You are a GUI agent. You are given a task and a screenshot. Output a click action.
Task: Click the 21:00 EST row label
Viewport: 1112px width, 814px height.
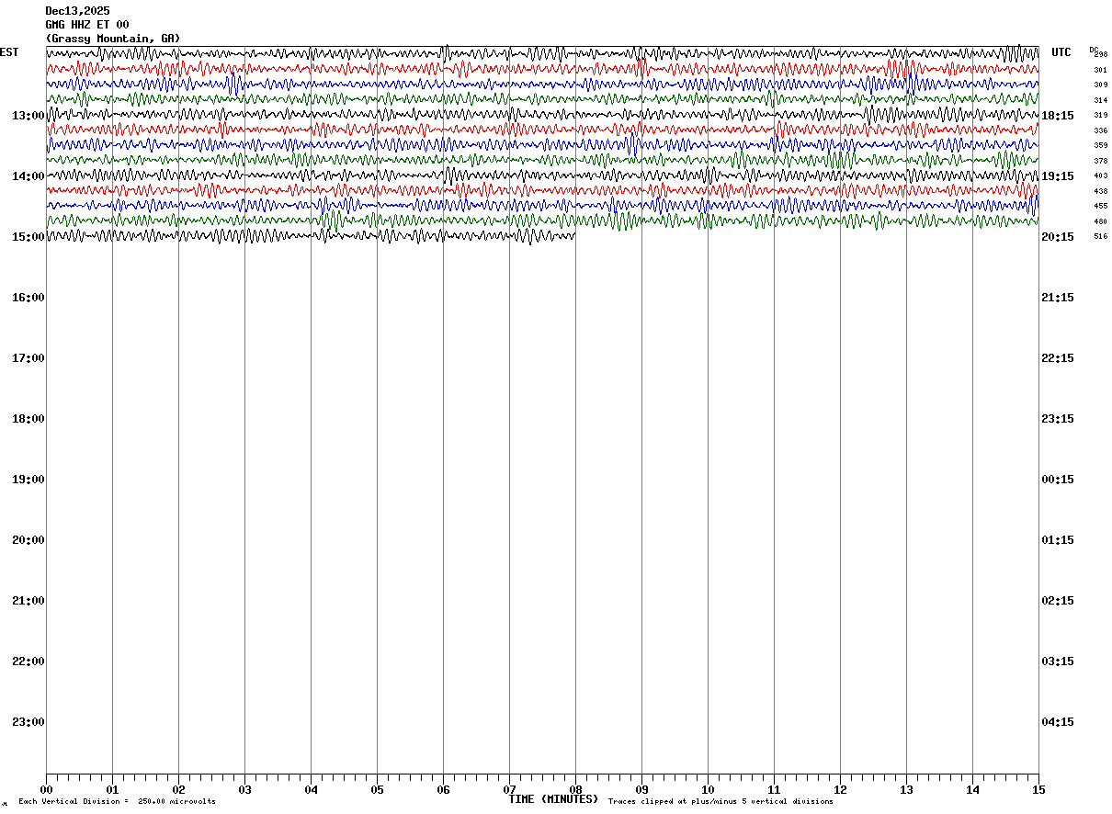[x=28, y=601]
